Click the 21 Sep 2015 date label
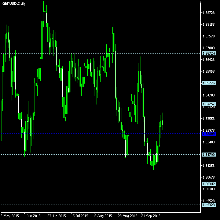The width and height of the screenshot is (220, 220). point(151,216)
